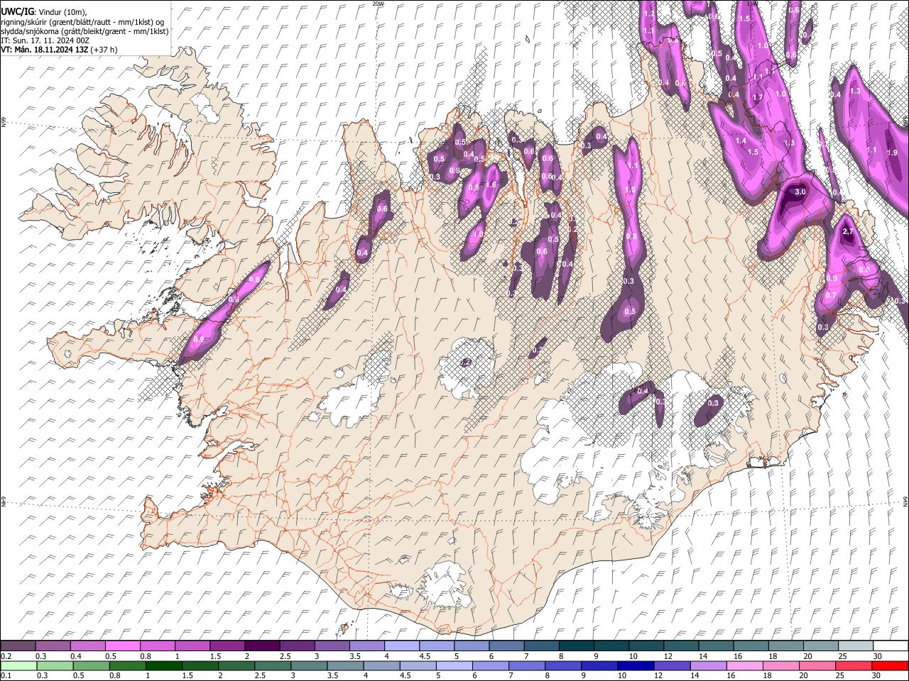Select the violet 14–16 rain scale swatch
Viewport: 909px width, 681px height.
pyautogui.click(x=707, y=665)
